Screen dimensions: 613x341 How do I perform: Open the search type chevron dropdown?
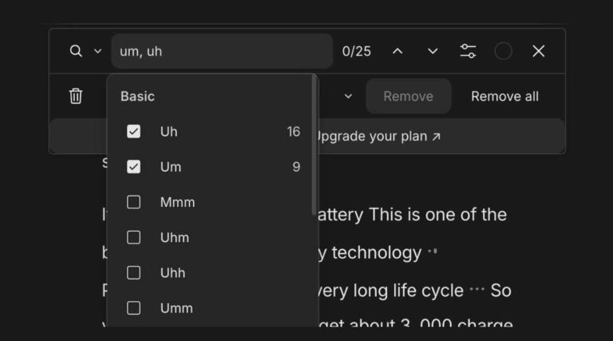pyautogui.click(x=98, y=51)
